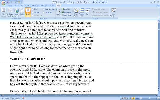The height and width of the screenshot is (100, 160).
Task: Open a New Window
Action: (76, 12)
